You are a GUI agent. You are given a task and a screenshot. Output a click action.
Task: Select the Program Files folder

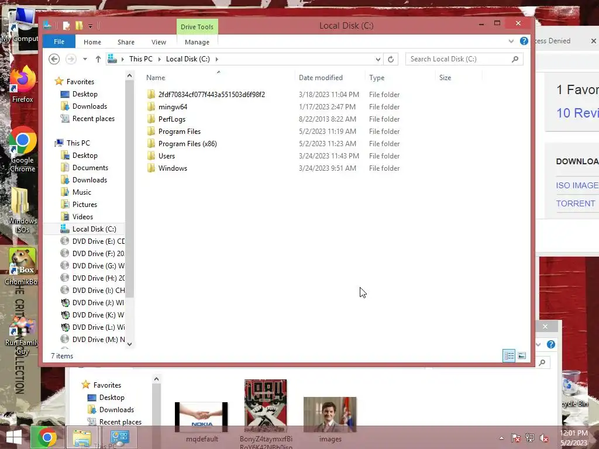pyautogui.click(x=179, y=132)
